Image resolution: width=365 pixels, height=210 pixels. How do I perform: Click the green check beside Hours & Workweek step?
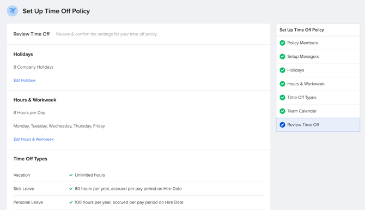click(x=282, y=84)
